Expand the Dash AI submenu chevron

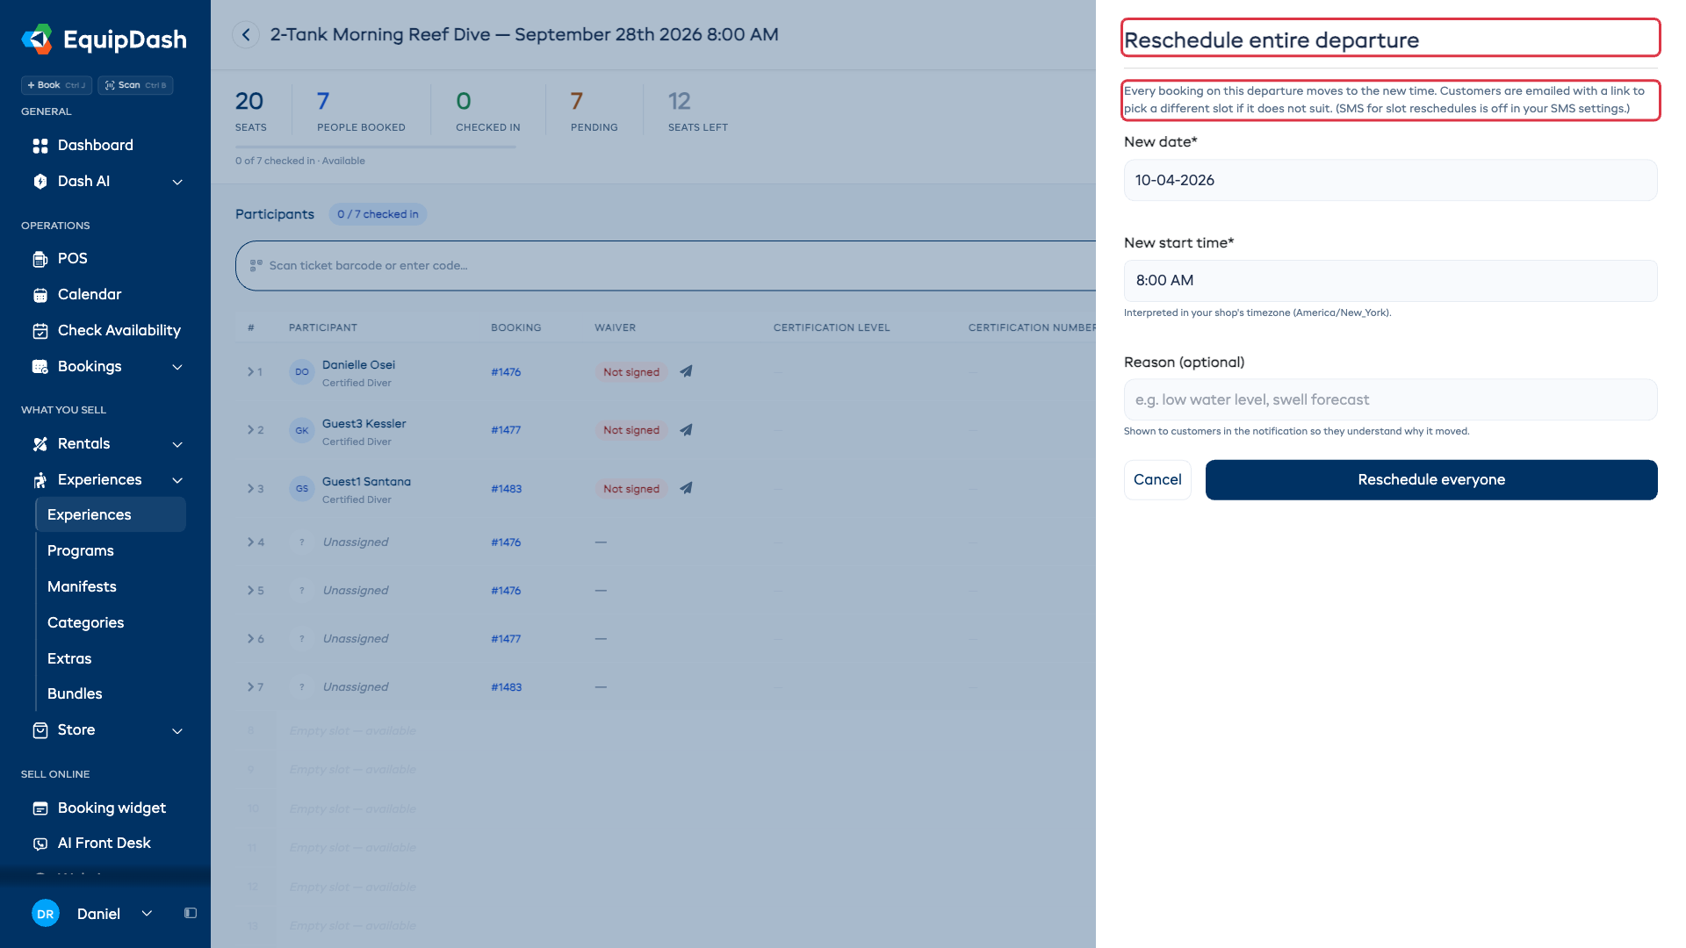177,182
